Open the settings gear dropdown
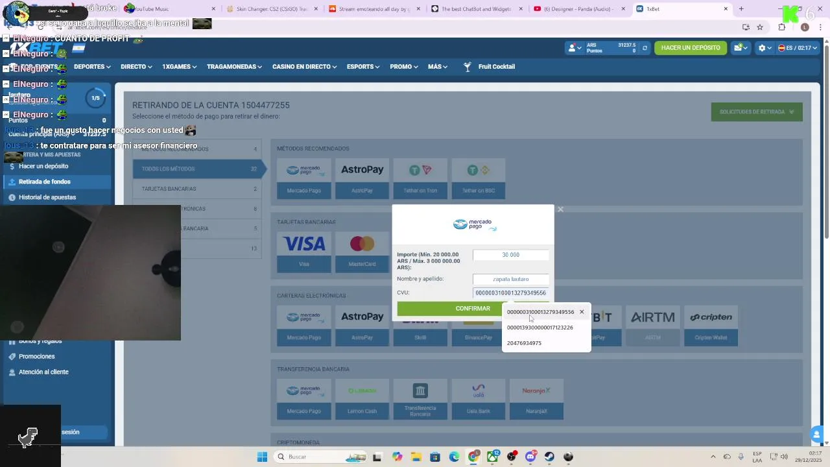Screen dimensions: 830x467 pyautogui.click(x=765, y=48)
